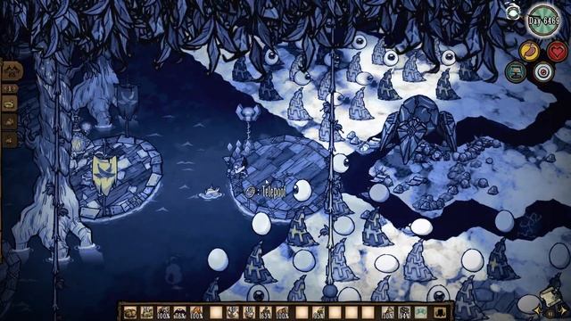Click the Teleport action label
The height and width of the screenshot is (321, 571).
click(273, 193)
